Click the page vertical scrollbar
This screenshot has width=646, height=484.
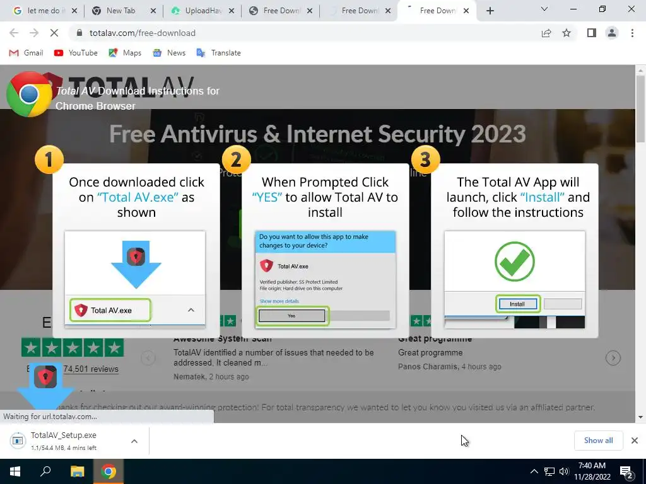click(640, 108)
